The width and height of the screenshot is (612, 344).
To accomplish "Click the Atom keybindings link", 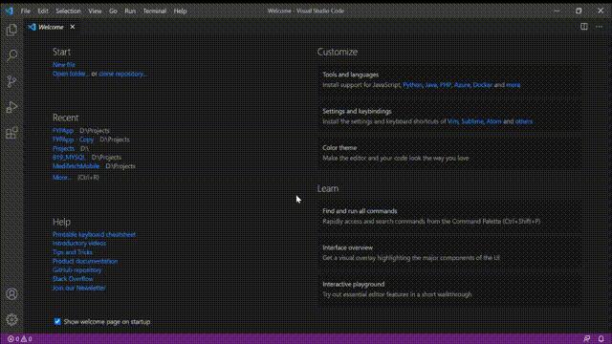I will pyautogui.click(x=493, y=121).
